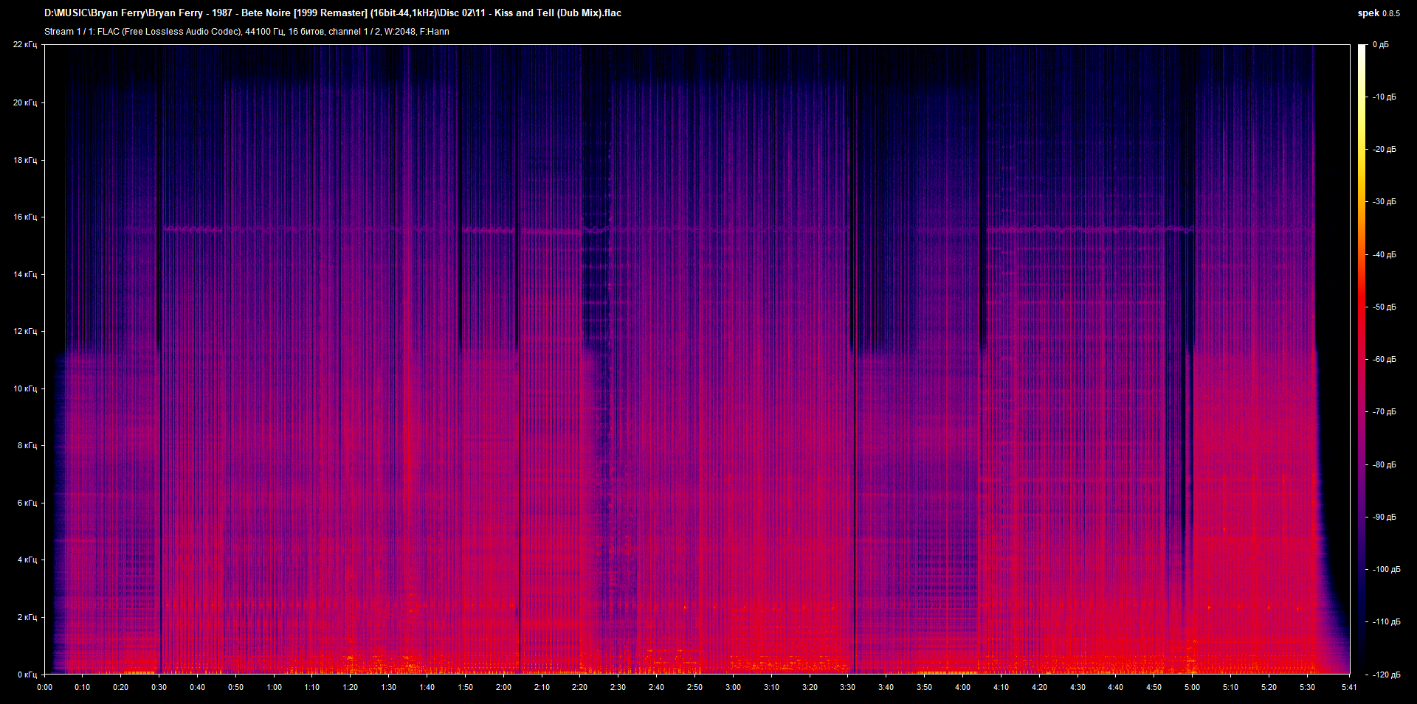Click the 1:30 time axis label
The width and height of the screenshot is (1417, 704).
[x=388, y=687]
